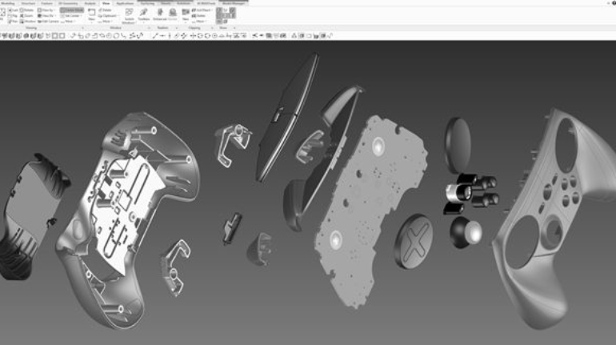Open the Viewing group dialog launcher
616x345 pixels.
click(x=83, y=28)
